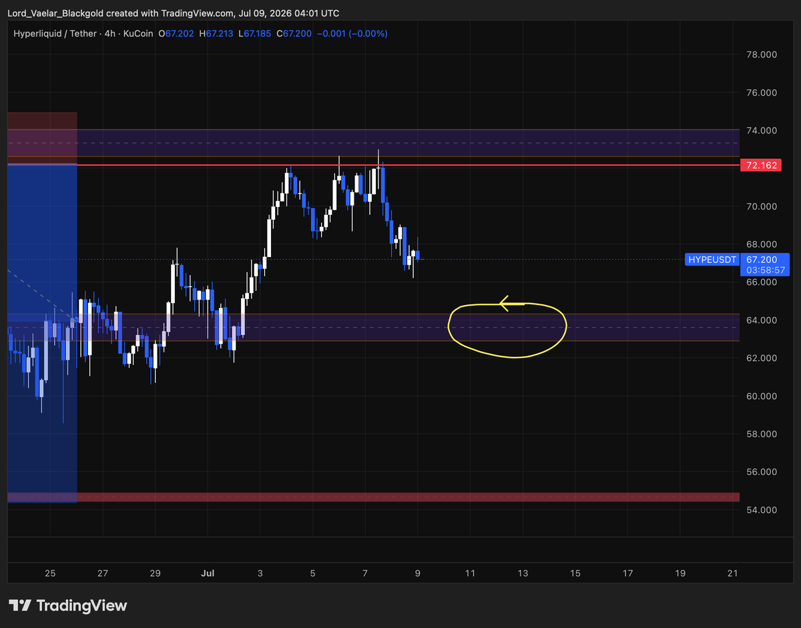Click the 58.000 price axis label

pos(761,434)
